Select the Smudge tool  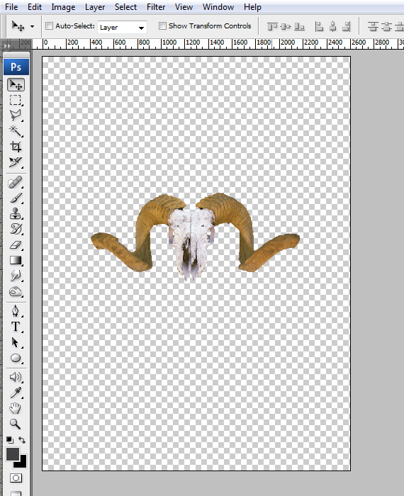(x=16, y=276)
